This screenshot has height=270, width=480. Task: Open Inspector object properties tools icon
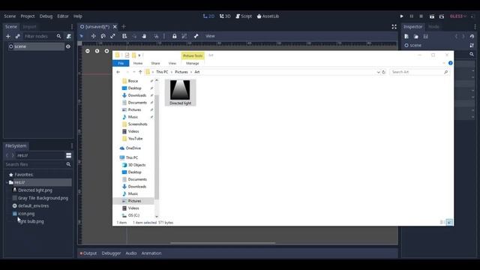coord(472,45)
